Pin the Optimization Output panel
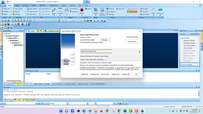The width and height of the screenshot is (203, 114). [196, 71]
